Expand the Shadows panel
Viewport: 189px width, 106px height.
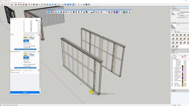[172, 90]
